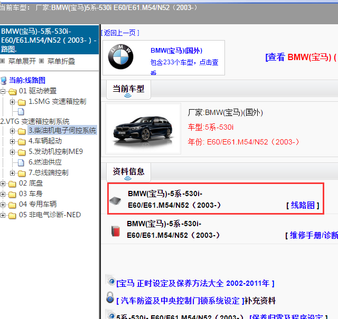338x319 pixels.
Task: Click the 查看 BMW(宝马) link
Action: tap(302, 57)
